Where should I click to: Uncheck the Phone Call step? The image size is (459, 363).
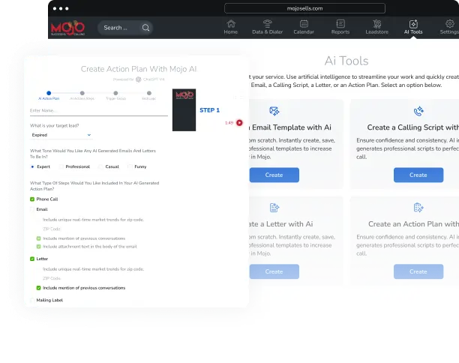click(x=32, y=199)
